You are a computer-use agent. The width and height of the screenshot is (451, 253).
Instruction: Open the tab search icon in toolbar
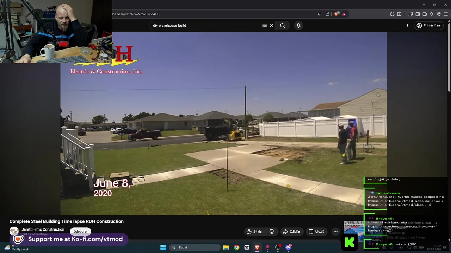point(399,14)
